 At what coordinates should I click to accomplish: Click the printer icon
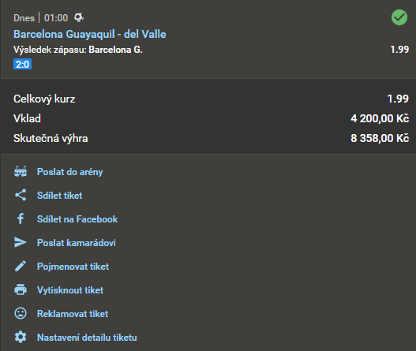21,289
